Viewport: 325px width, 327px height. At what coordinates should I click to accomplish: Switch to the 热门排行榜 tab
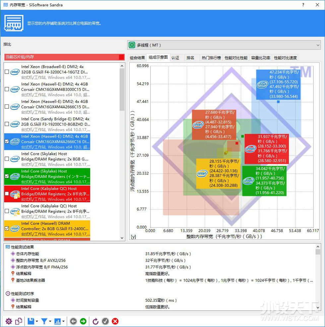(x=211, y=58)
